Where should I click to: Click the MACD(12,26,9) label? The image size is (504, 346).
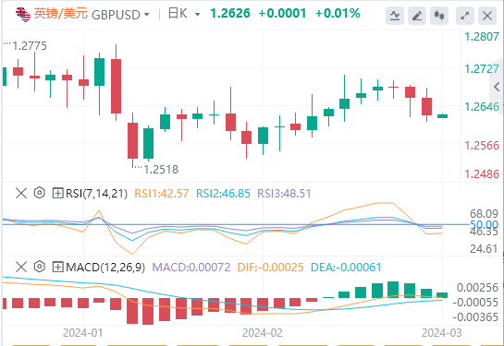tap(105, 268)
